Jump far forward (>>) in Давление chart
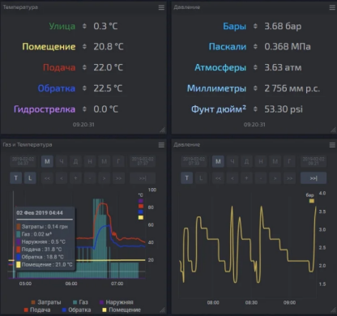The width and height of the screenshot is (337, 316). (x=289, y=178)
